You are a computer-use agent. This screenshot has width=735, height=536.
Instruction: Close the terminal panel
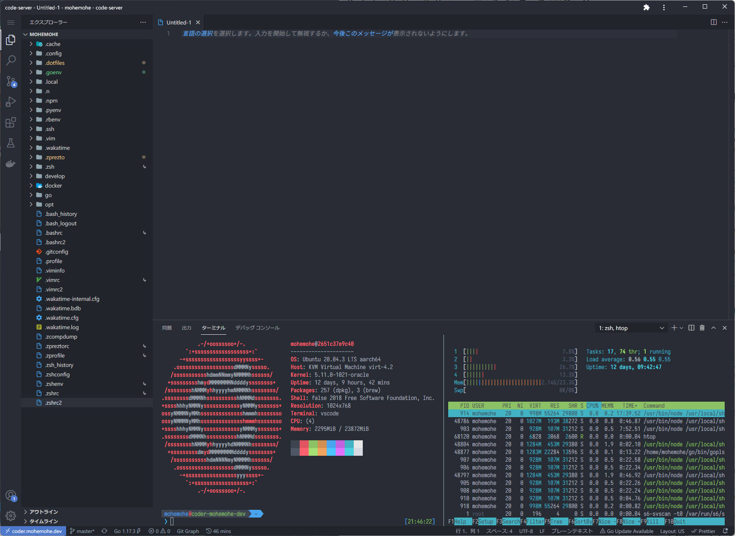coord(725,328)
